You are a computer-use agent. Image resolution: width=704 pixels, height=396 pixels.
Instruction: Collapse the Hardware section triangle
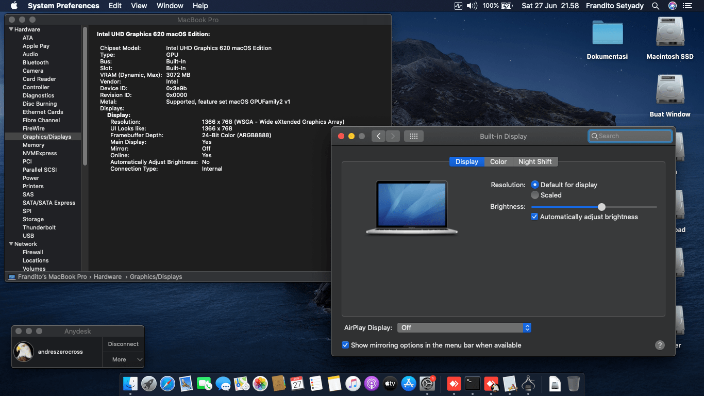[x=11, y=29]
